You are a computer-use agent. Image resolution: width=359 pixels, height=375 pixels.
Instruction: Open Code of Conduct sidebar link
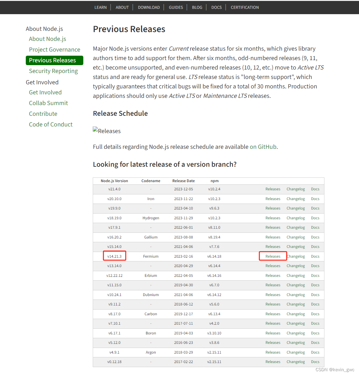50,124
